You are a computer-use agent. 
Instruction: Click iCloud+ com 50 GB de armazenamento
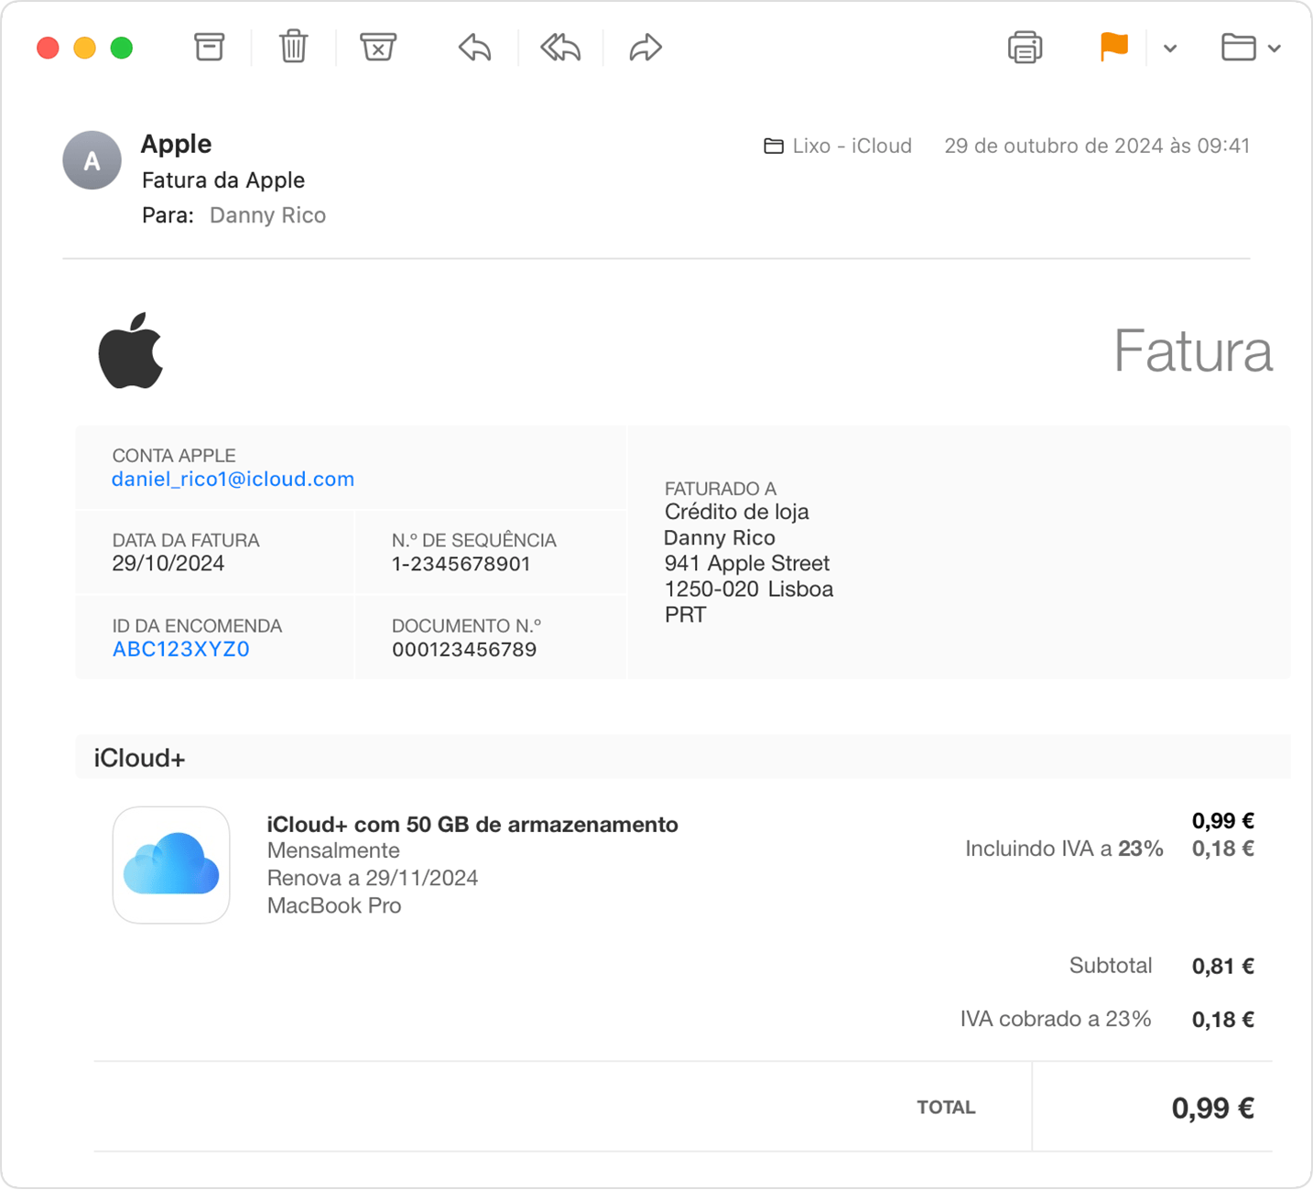pos(472,824)
